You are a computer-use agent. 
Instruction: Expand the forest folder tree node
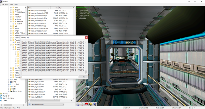(11, 14)
